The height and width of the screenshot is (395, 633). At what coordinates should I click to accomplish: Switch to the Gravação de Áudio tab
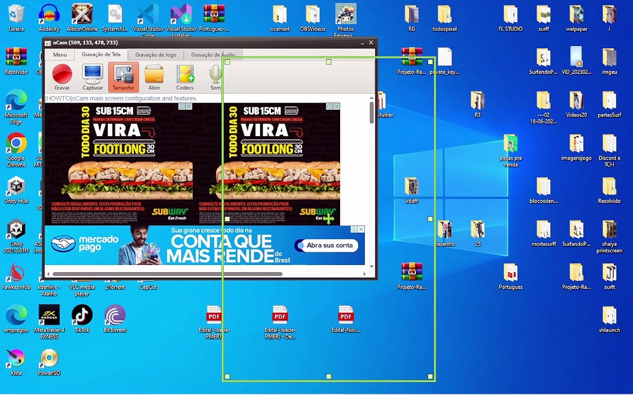(213, 55)
